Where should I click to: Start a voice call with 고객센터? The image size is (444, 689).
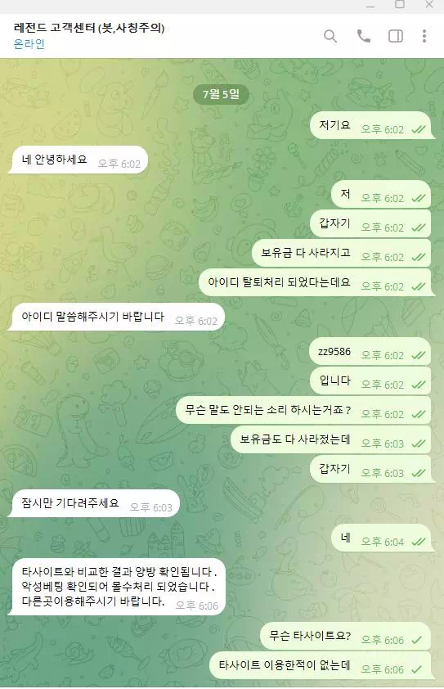pyautogui.click(x=364, y=36)
